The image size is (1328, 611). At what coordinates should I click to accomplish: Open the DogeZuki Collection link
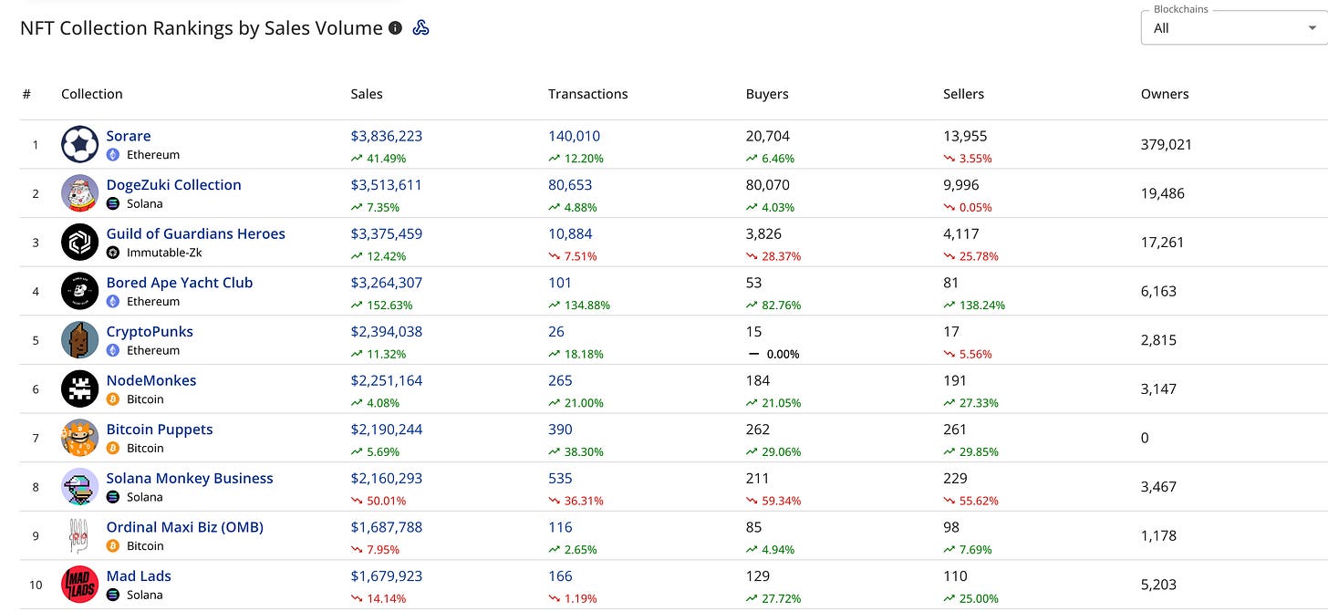click(x=174, y=184)
